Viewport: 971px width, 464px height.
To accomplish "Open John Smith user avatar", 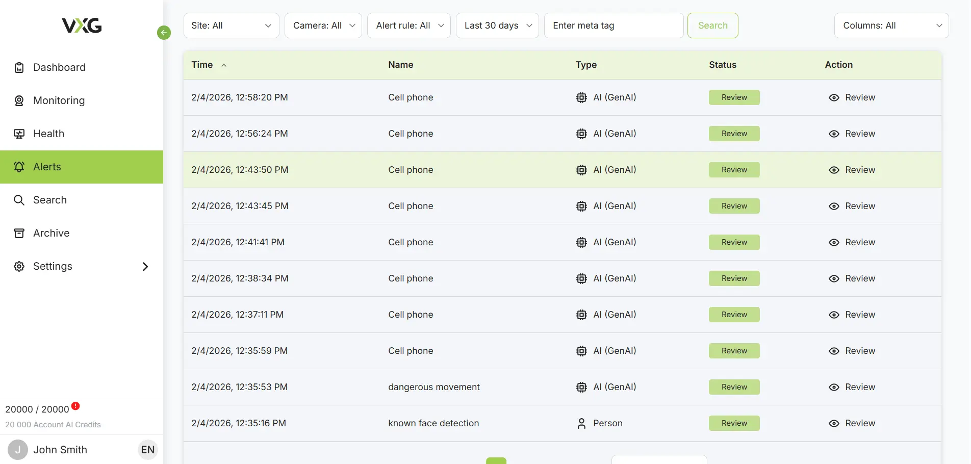I will click(x=18, y=450).
